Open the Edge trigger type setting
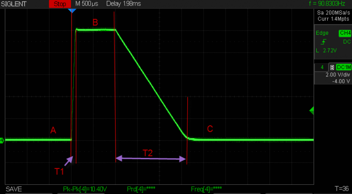352x194 pixels. (x=322, y=33)
